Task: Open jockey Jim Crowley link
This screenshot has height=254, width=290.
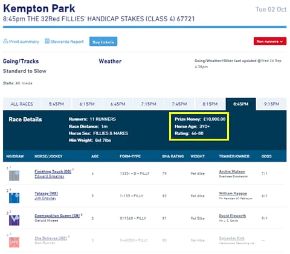Action: 45,198
